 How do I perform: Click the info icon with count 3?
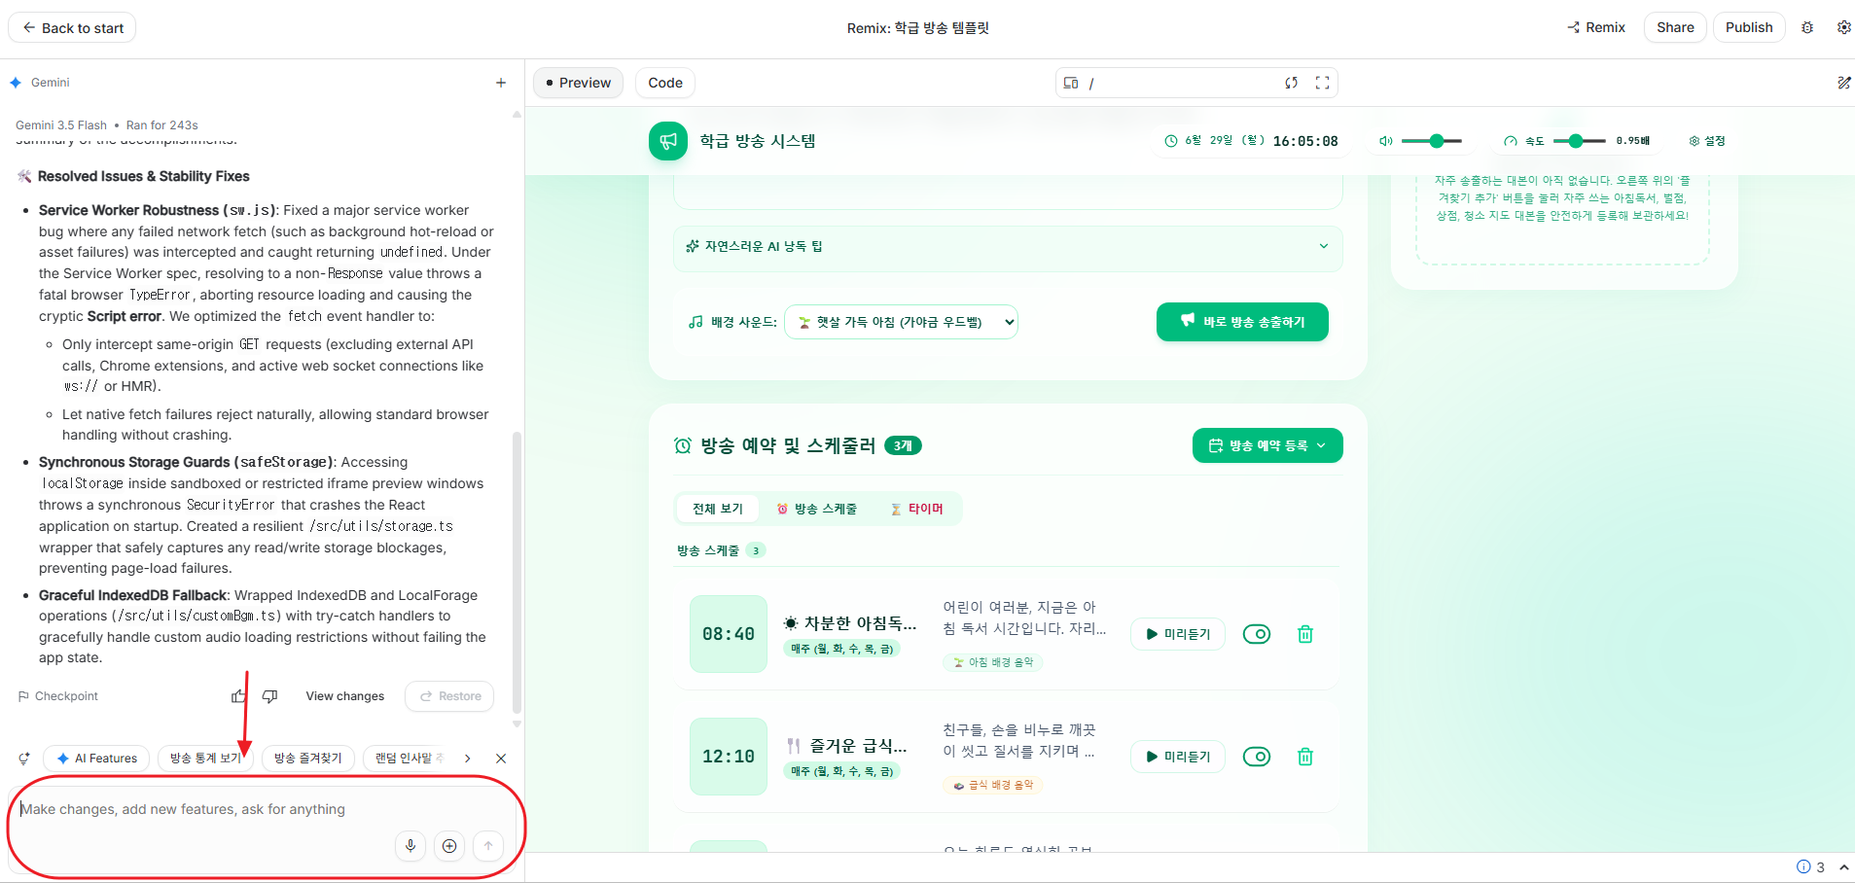coord(1803,866)
